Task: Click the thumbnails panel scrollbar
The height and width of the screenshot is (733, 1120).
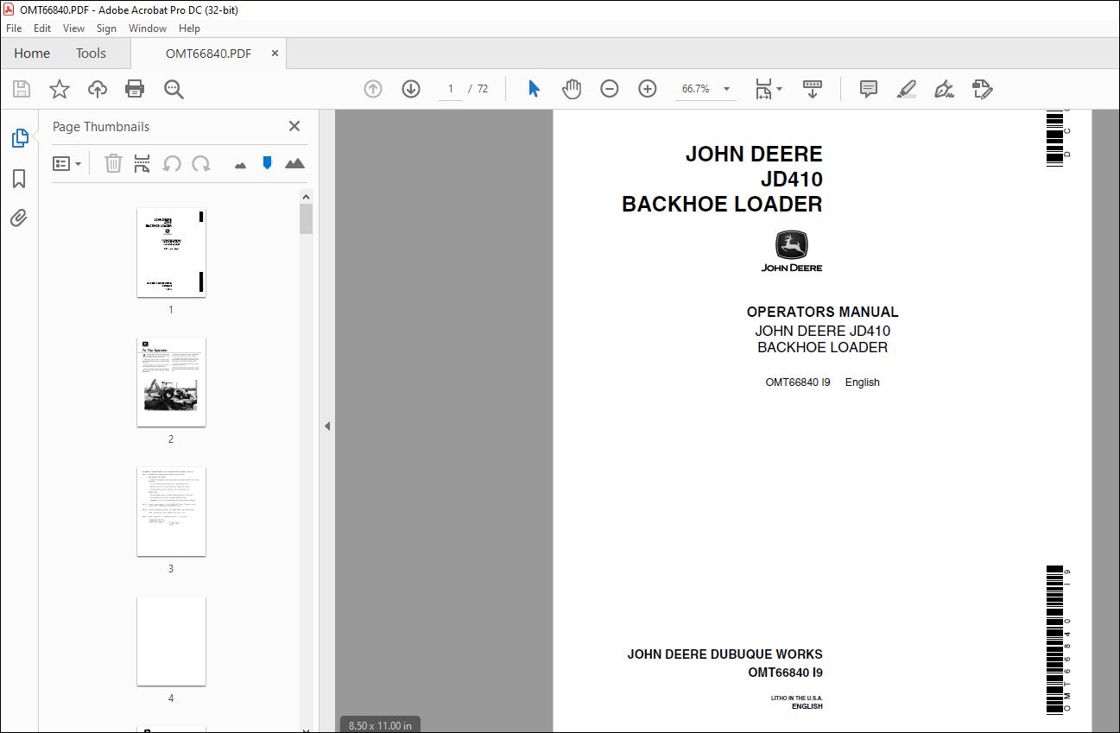Action: point(306,219)
